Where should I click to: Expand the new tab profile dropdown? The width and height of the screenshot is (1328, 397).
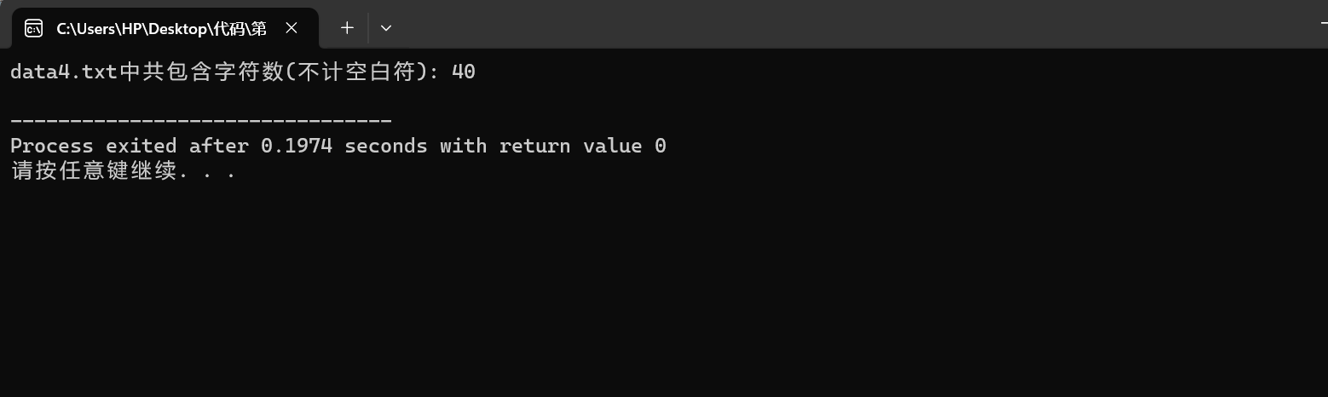[x=386, y=28]
